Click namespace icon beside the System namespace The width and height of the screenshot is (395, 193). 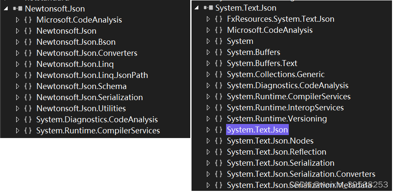tap(219, 41)
